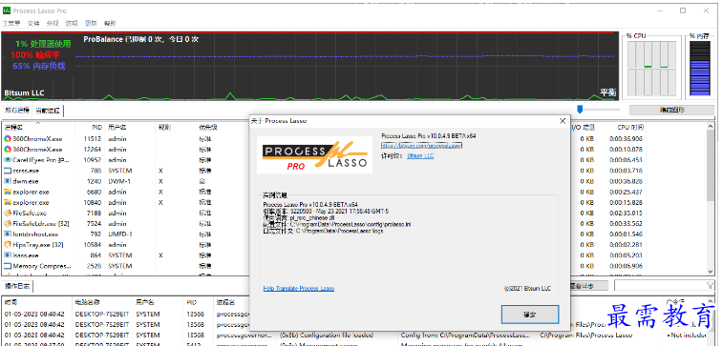
Task: Switch to the 当前进程 tab
Action: (48, 111)
